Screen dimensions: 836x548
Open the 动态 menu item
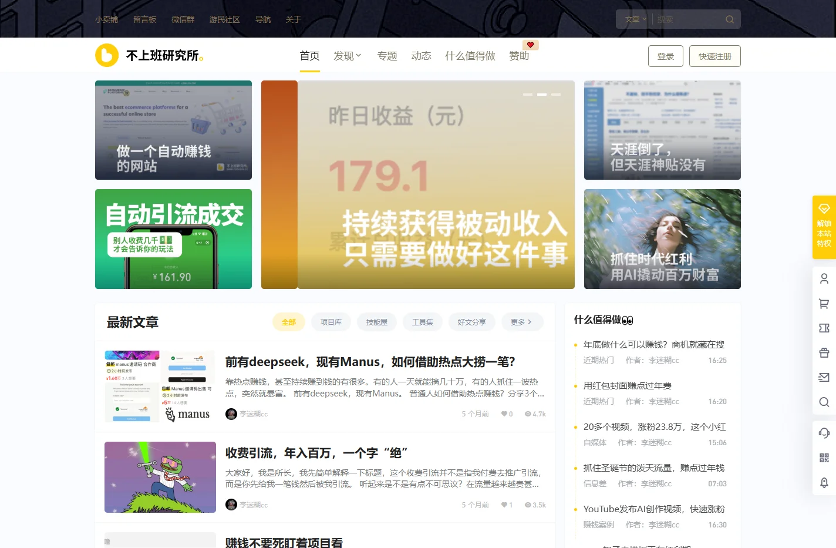[422, 56]
